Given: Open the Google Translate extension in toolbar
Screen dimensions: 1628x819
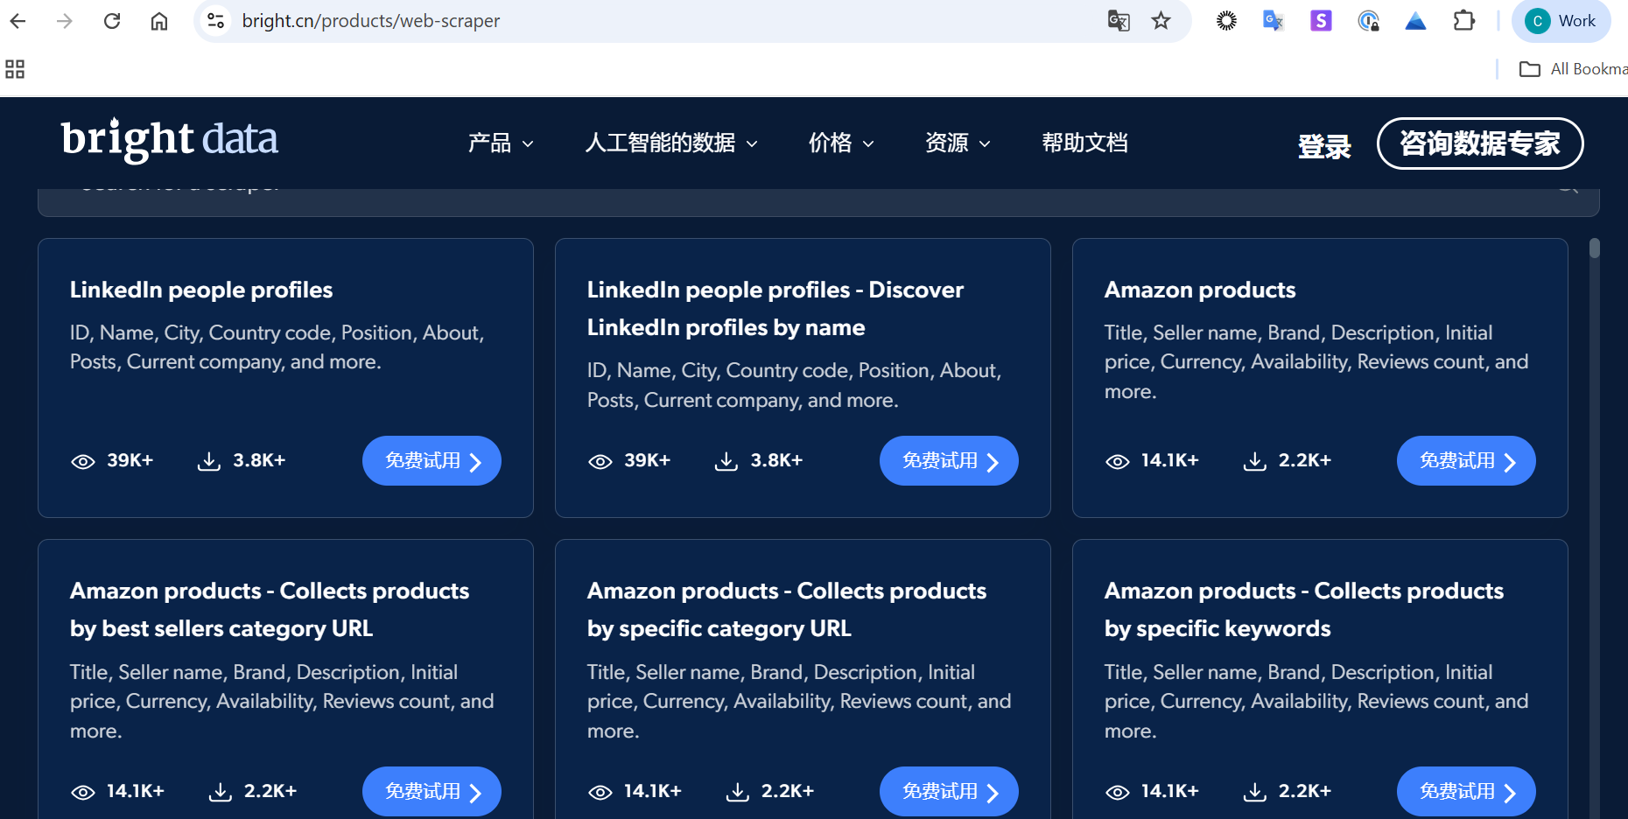Looking at the screenshot, I should (1274, 21).
